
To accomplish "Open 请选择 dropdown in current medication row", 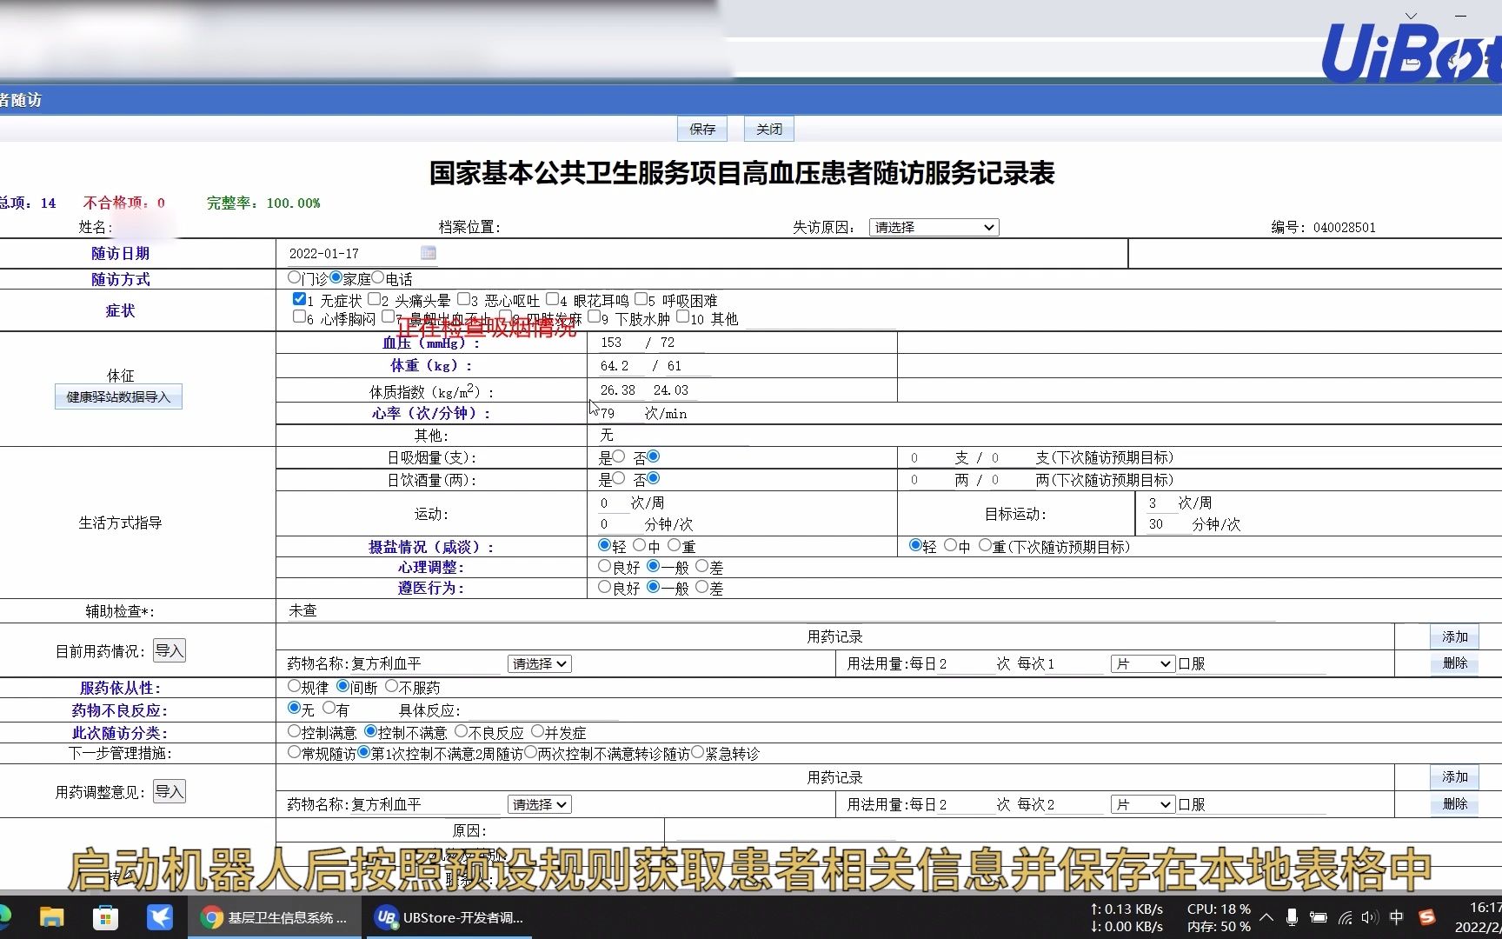I will [x=539, y=663].
